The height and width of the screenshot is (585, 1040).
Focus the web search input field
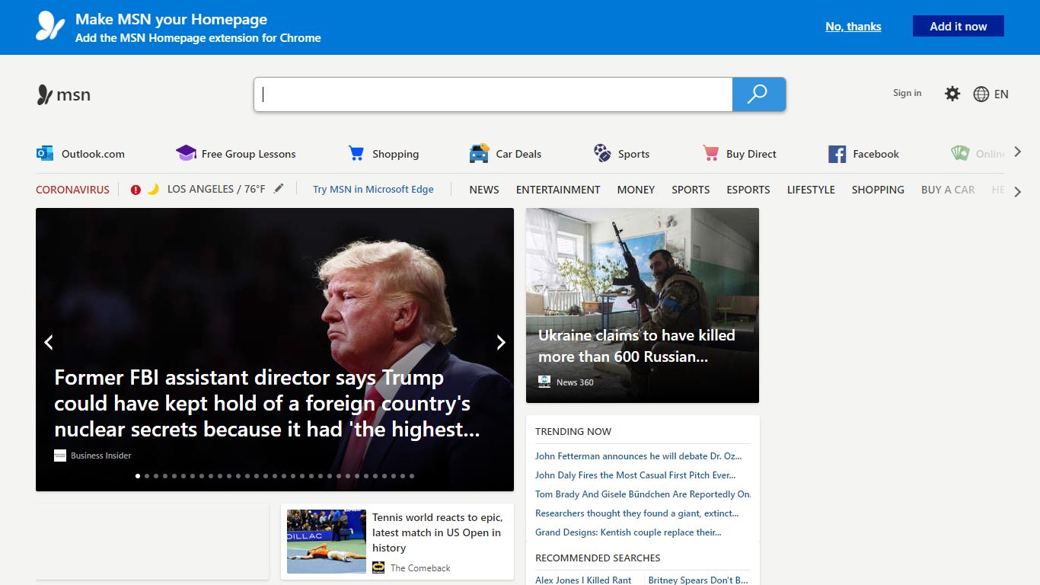click(493, 94)
